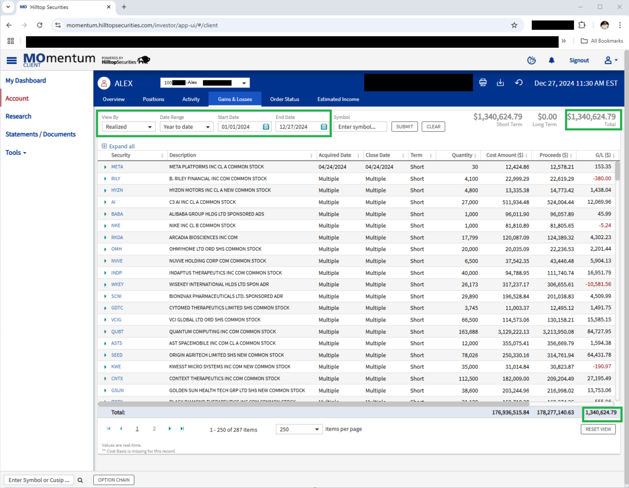Image resolution: width=629 pixels, height=488 pixels.
Task: Select the Gains & Losses tab
Action: pos(235,99)
